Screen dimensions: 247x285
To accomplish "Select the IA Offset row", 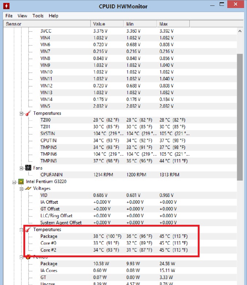I will pyautogui.click(x=138, y=202).
